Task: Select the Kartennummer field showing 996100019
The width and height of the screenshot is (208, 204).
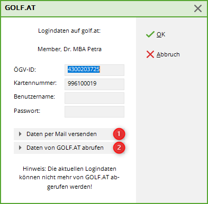Action: pos(94,84)
